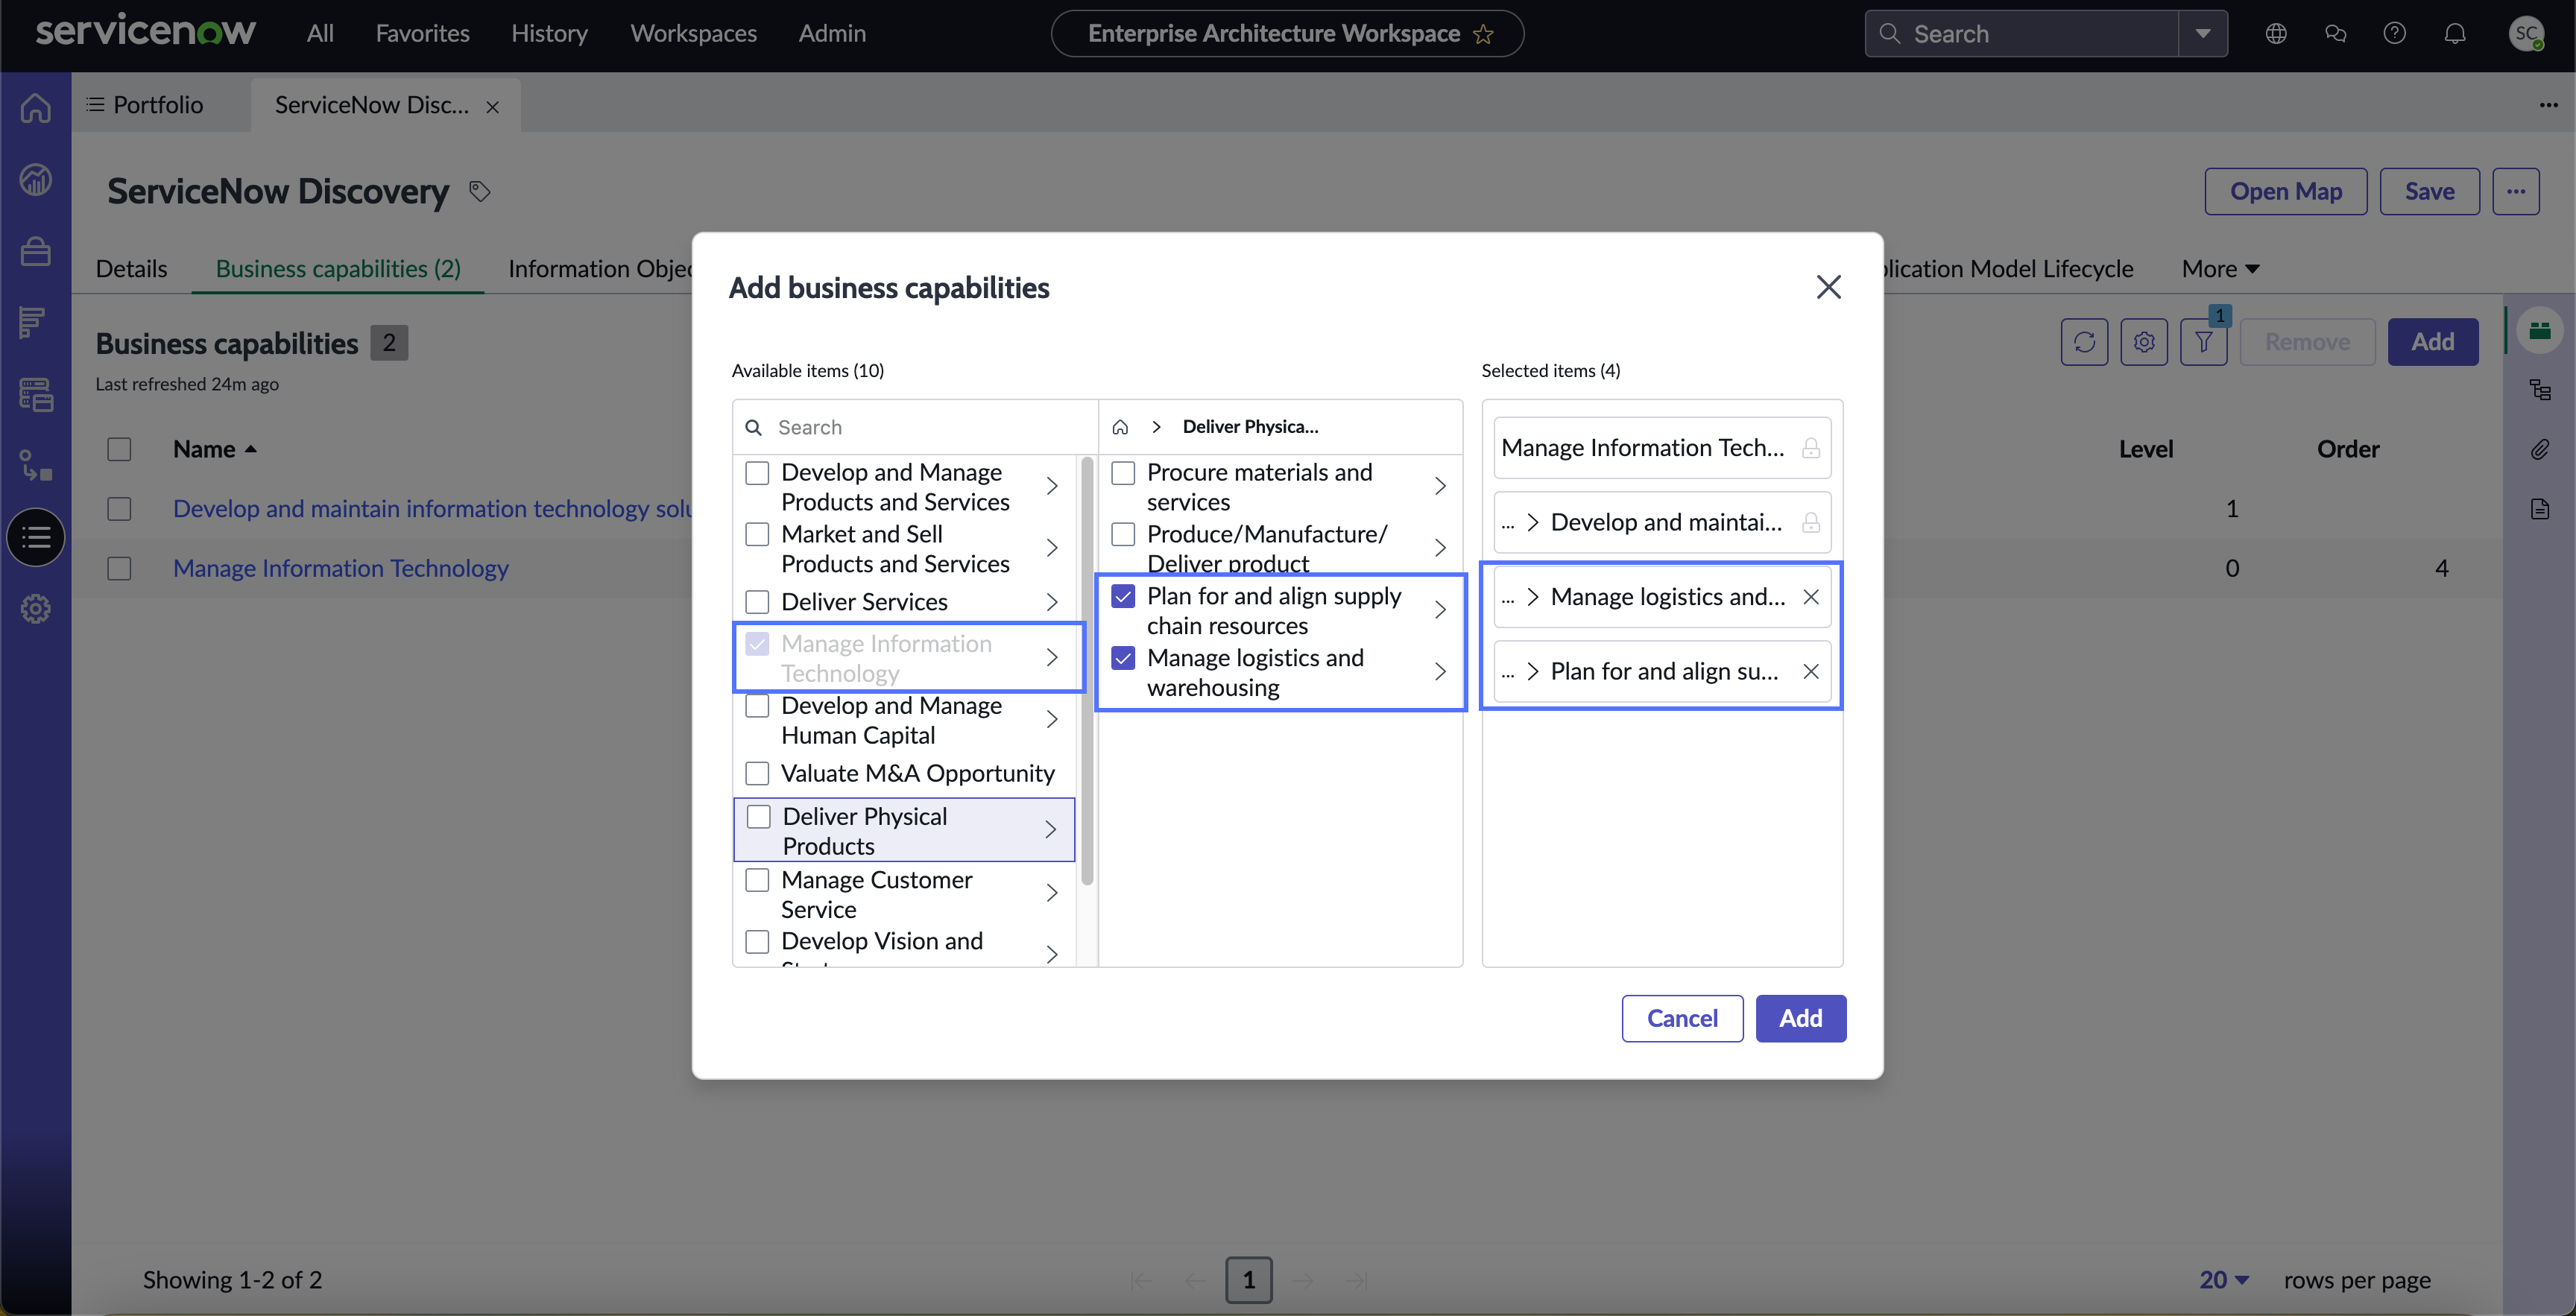Check the Deliver Physical Products checkbox
This screenshot has height=1316, width=2576.
[759, 816]
